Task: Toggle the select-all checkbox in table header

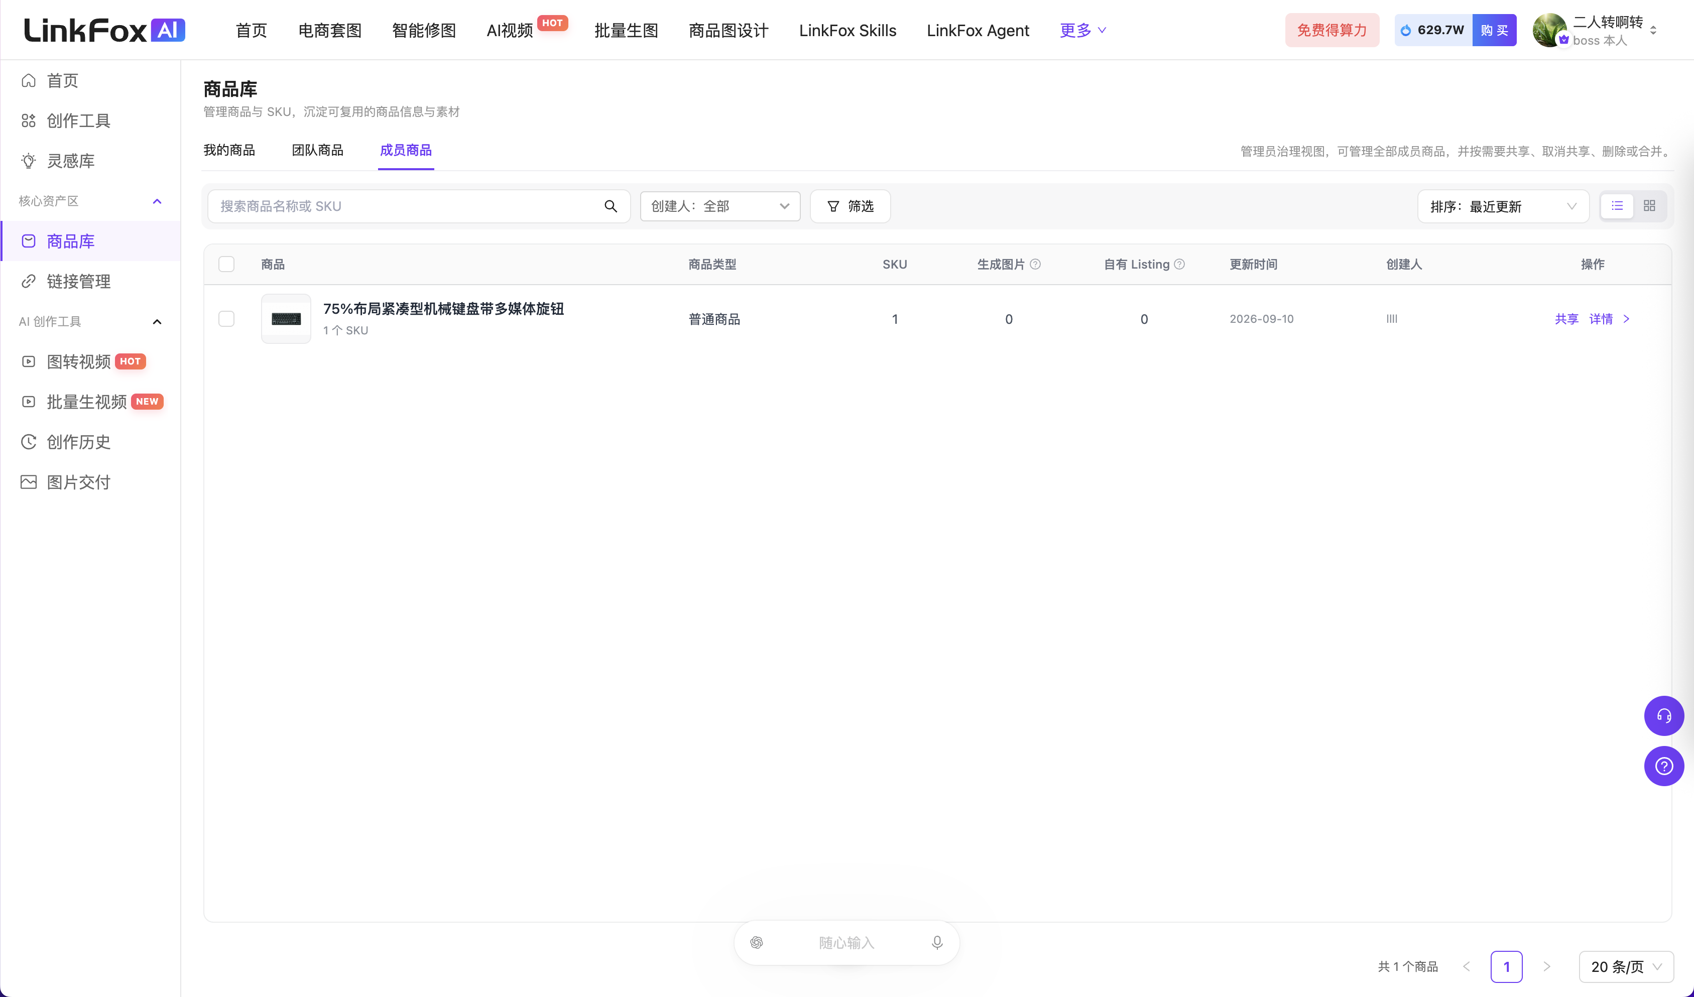Action: point(226,264)
